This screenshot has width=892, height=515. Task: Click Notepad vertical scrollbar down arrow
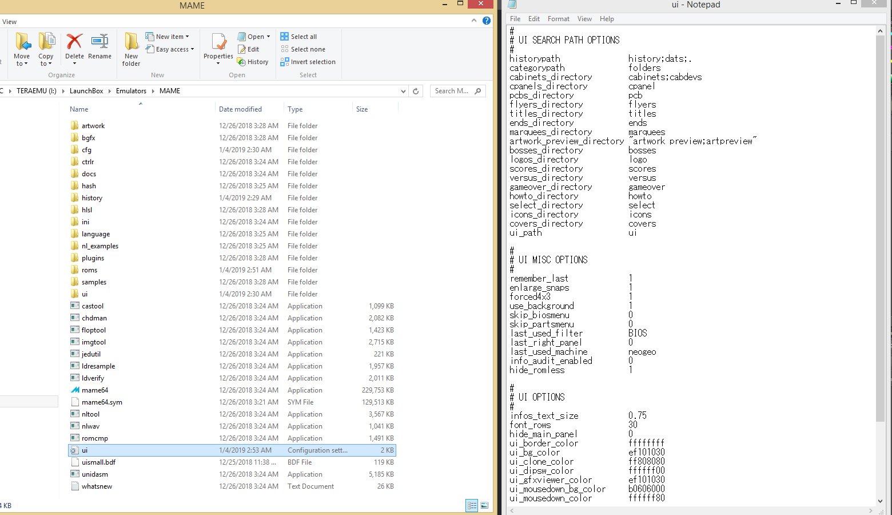(880, 501)
